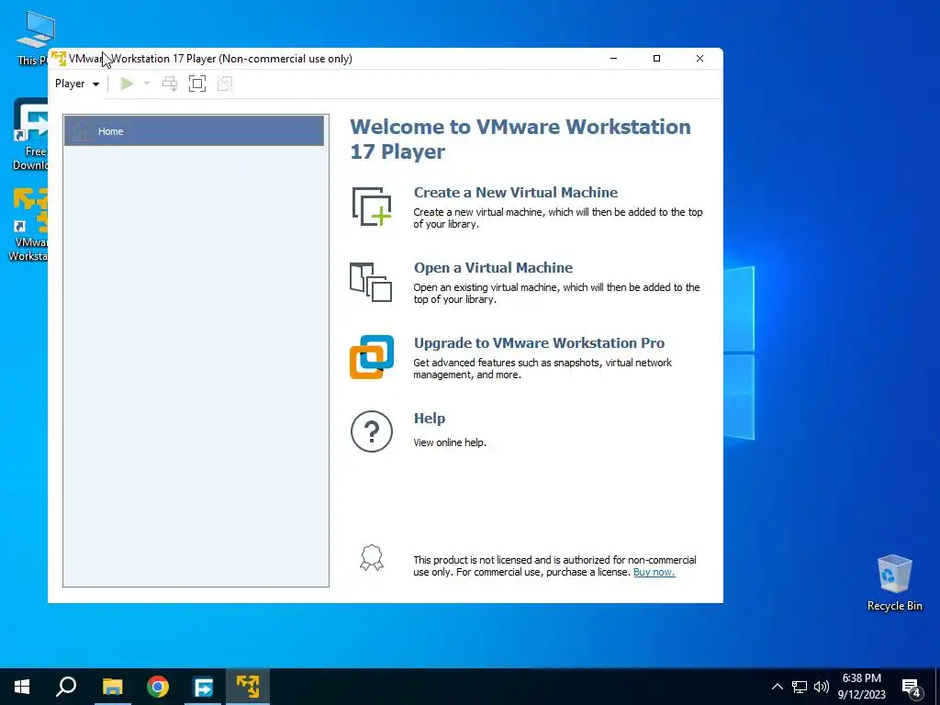Click the Open a Virtual Machine icon

pos(371,282)
